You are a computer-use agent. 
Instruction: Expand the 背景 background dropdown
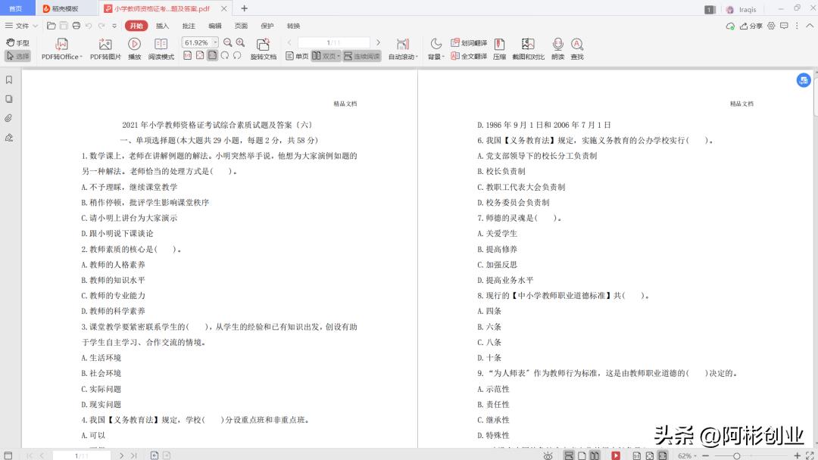pos(436,56)
